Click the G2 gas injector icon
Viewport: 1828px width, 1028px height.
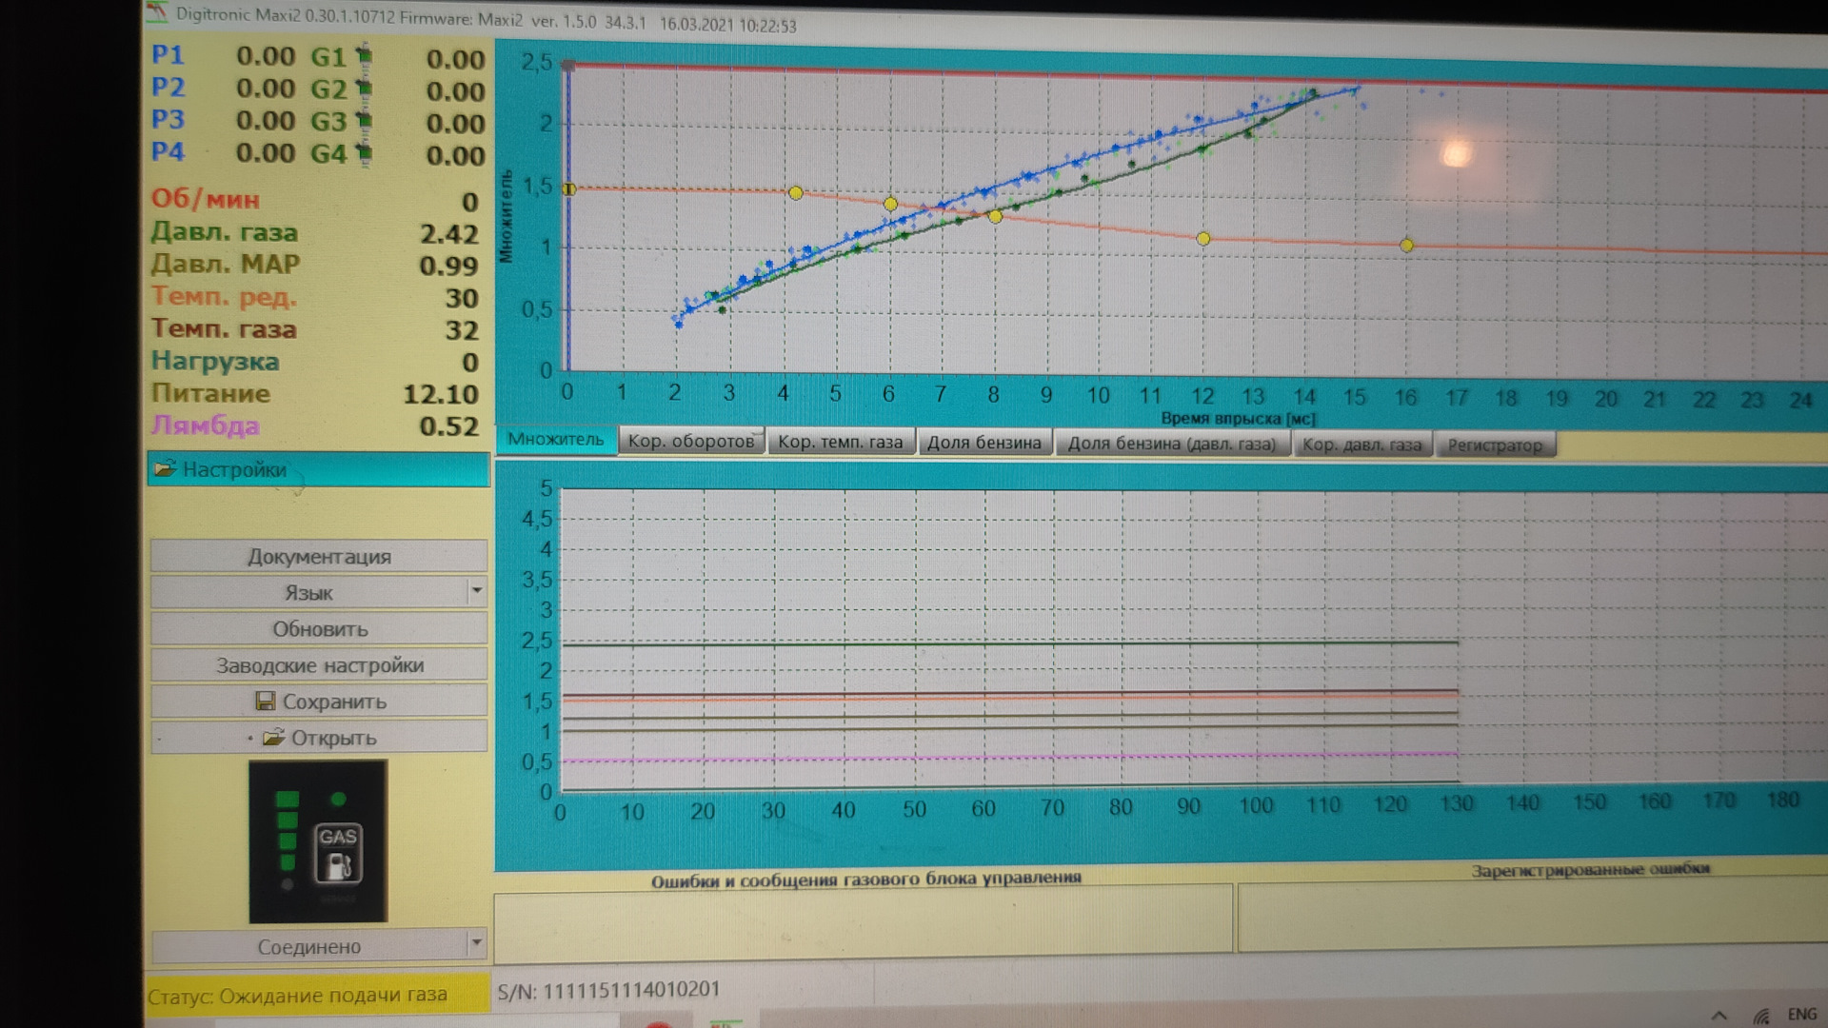point(364,89)
